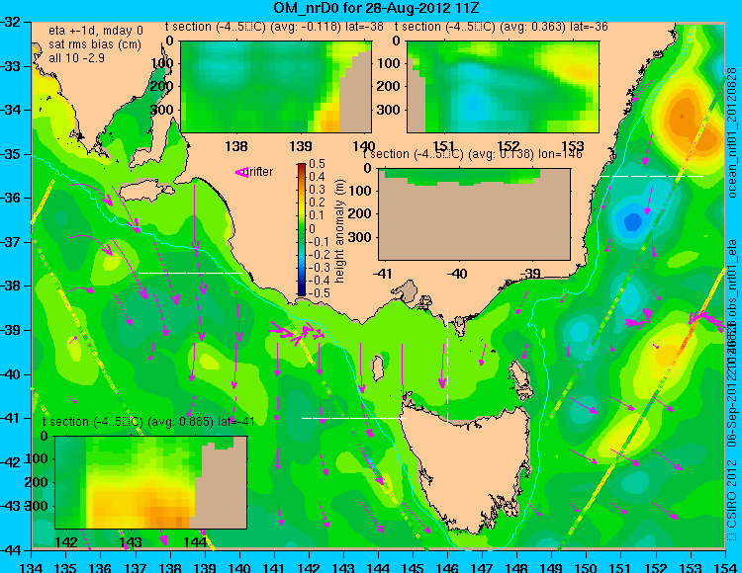The width and height of the screenshot is (742, 573).
Task: Click the white dashed section line at latitude -41
Action: 353,418
